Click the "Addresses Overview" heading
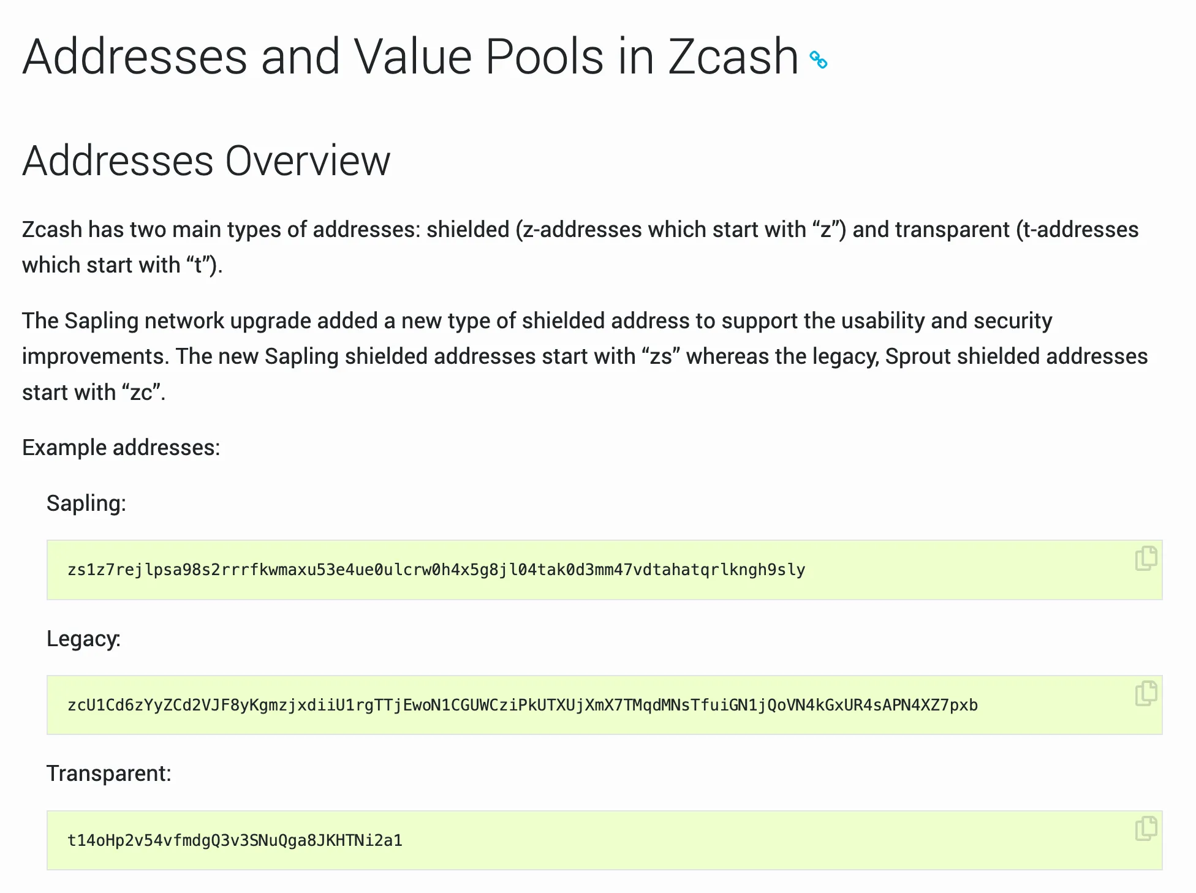 point(206,161)
